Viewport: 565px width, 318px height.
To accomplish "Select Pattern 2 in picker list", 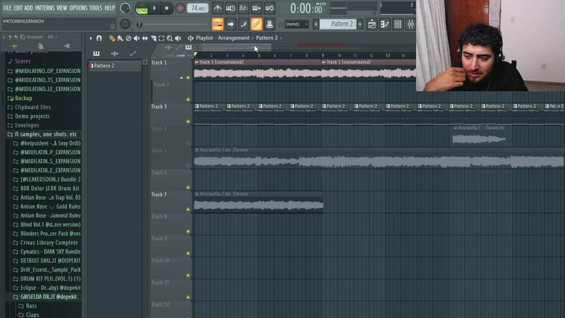I will (115, 66).
